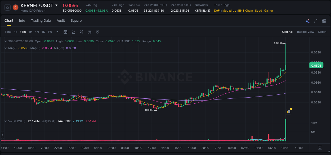Open the AI assistant feature
This screenshot has height=155, width=331.
pos(307,21)
